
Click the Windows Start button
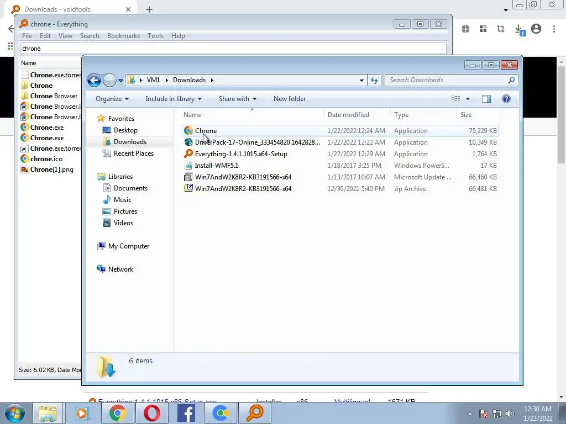[15, 413]
